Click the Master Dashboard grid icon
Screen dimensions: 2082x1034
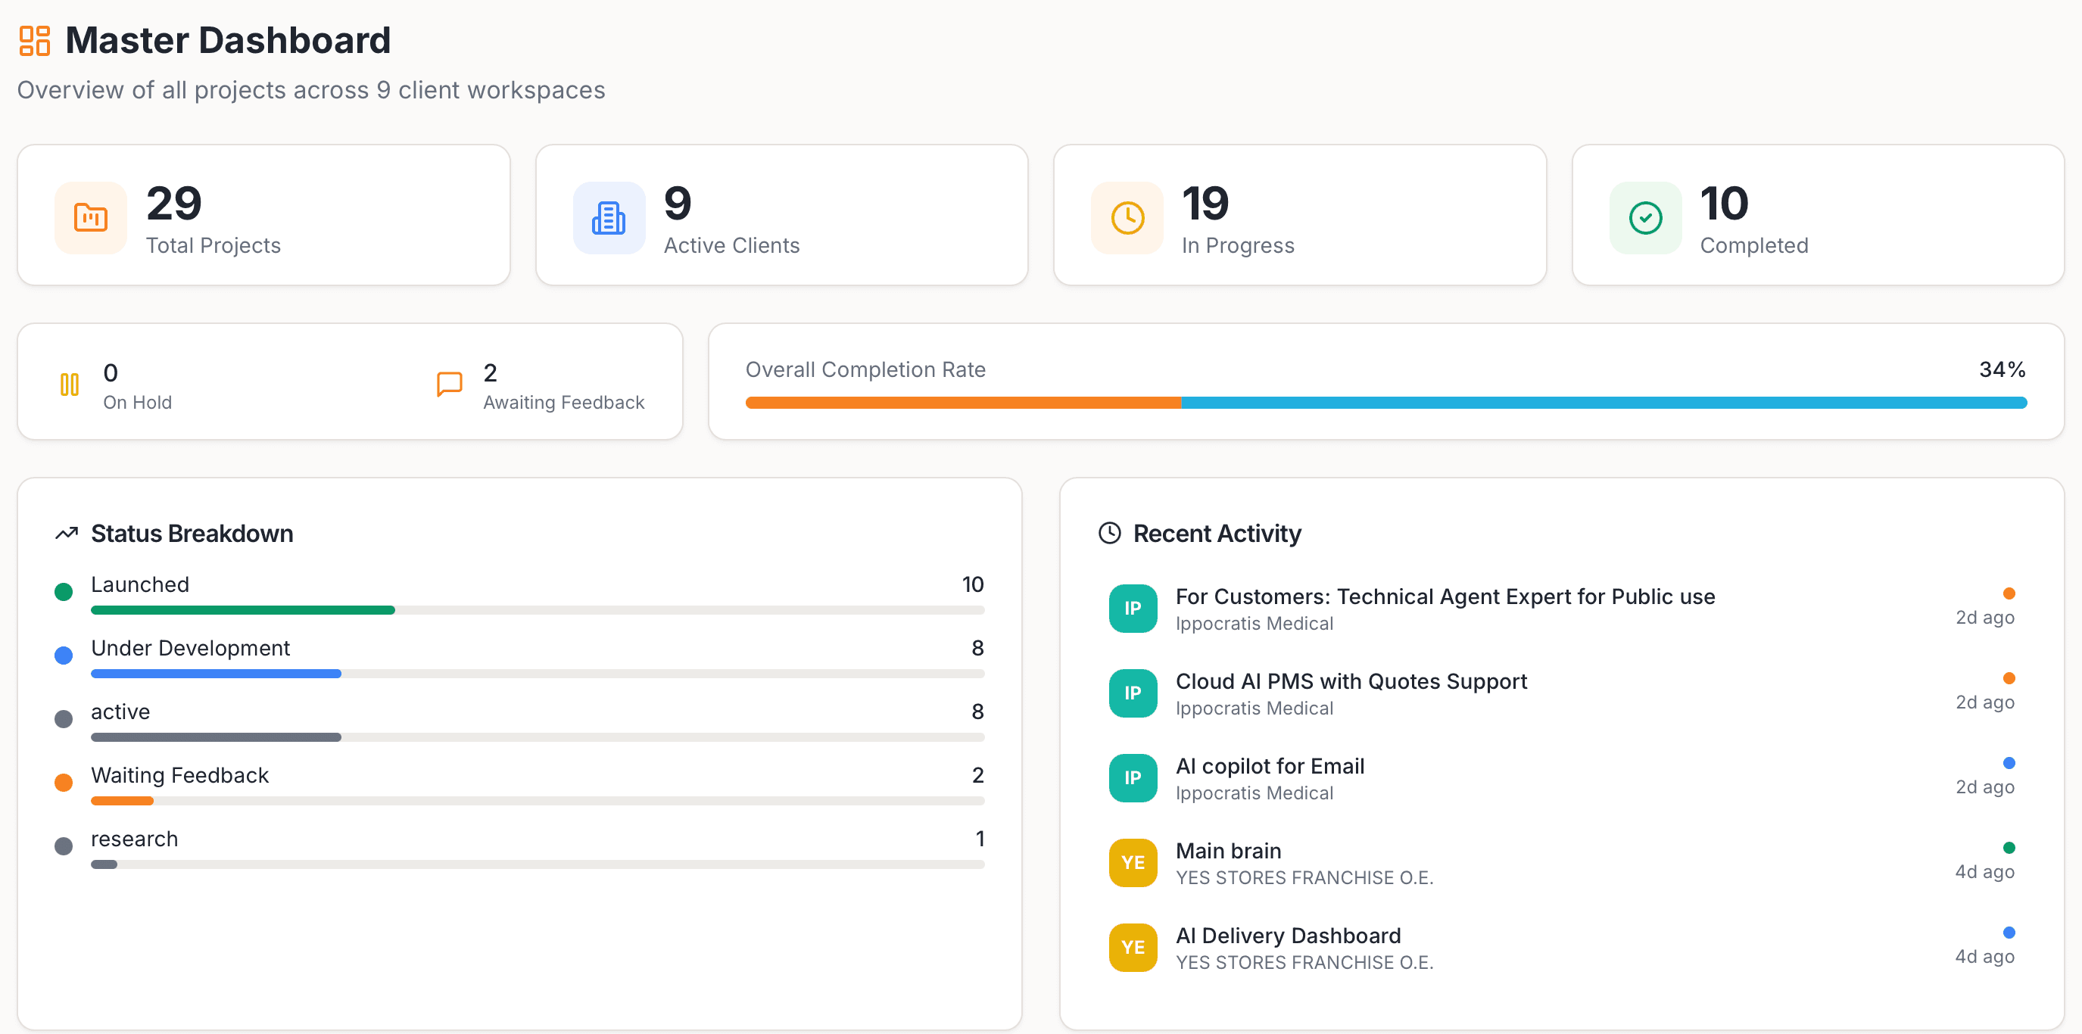click(35, 40)
